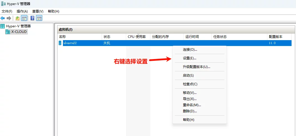This screenshot has width=296, height=136.
Task: Choose 设置(E)... from the context menu
Action: click(x=200, y=58)
